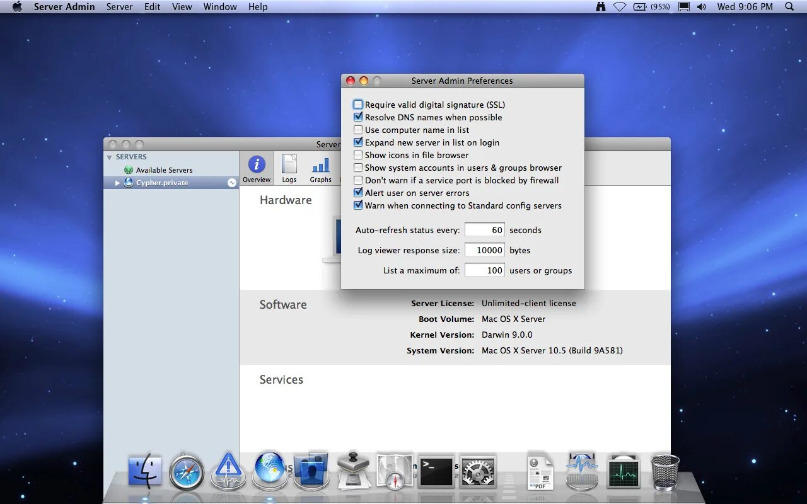Image resolution: width=807 pixels, height=504 pixels.
Task: Click the disk with pulse-line Dock icon
Action: click(x=582, y=471)
